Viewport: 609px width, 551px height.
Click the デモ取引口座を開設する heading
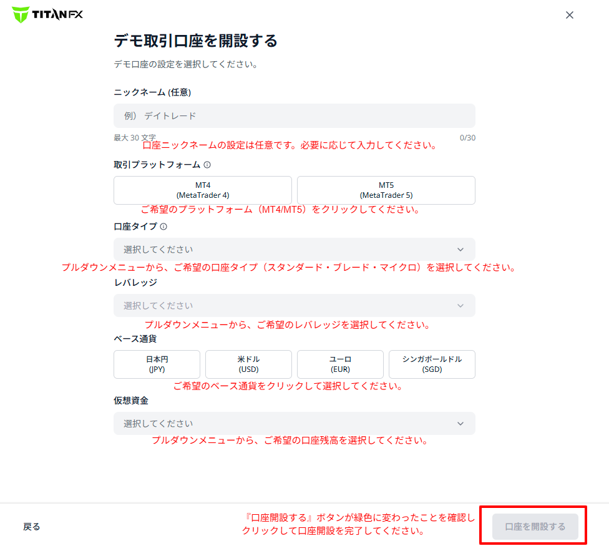196,41
